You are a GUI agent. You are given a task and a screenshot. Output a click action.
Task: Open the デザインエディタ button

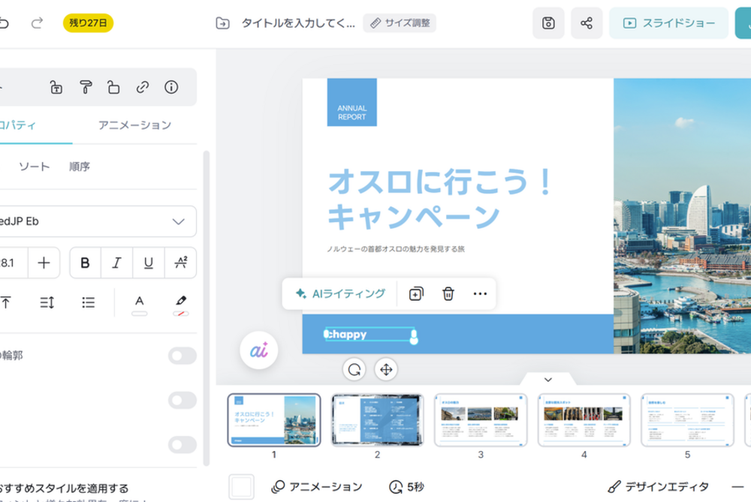point(658,487)
